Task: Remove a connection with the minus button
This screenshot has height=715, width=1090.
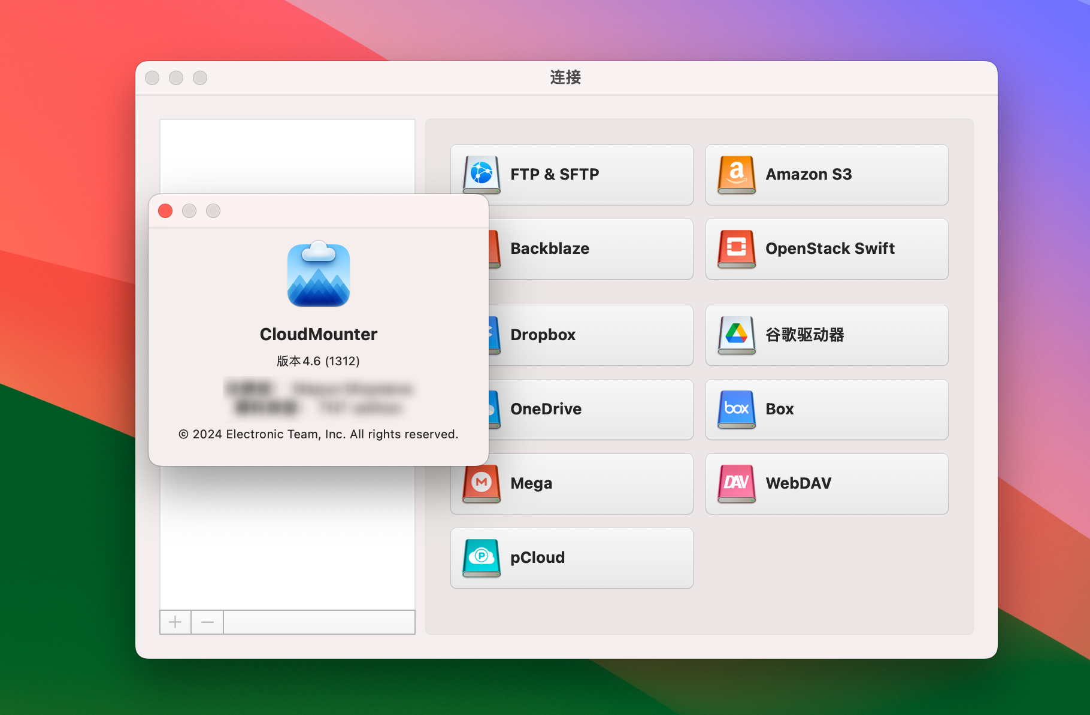Action: point(207,622)
